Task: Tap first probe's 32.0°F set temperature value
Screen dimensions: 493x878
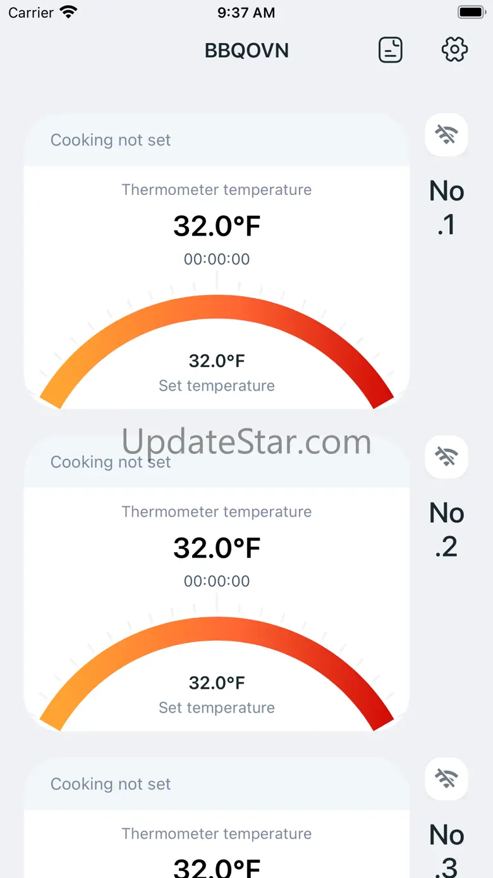Action: [x=217, y=361]
